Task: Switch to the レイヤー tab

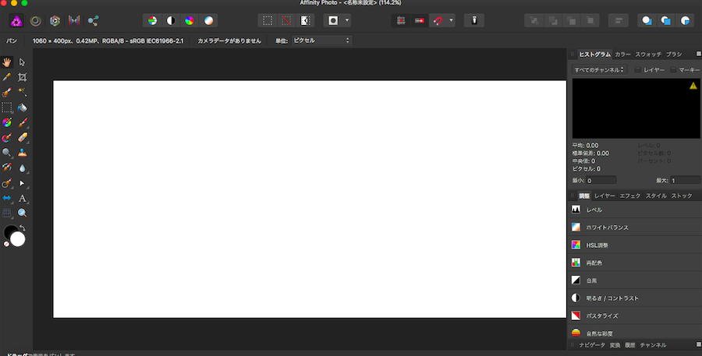Action: pyautogui.click(x=604, y=196)
